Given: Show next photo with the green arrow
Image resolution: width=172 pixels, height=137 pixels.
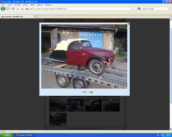Looking at the screenshot, I should (x=91, y=92).
